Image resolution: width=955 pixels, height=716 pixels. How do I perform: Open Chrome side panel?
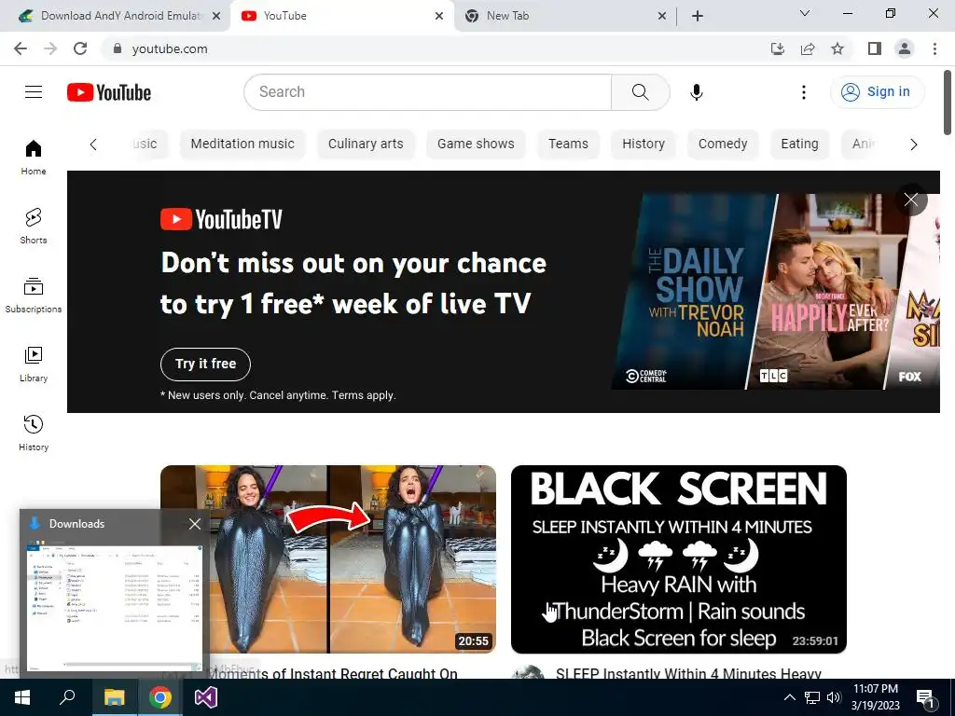coord(875,48)
